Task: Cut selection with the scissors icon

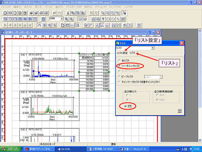Action: (x=68, y=13)
